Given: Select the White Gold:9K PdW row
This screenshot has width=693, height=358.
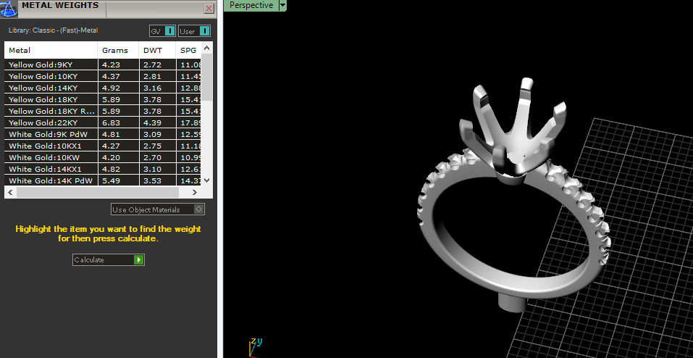Looking at the screenshot, I should pos(103,134).
